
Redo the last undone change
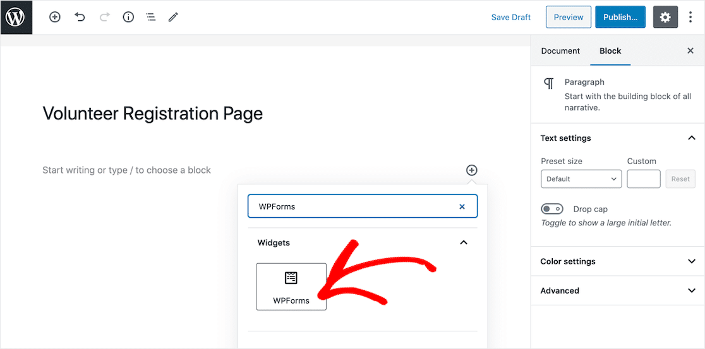(x=105, y=18)
